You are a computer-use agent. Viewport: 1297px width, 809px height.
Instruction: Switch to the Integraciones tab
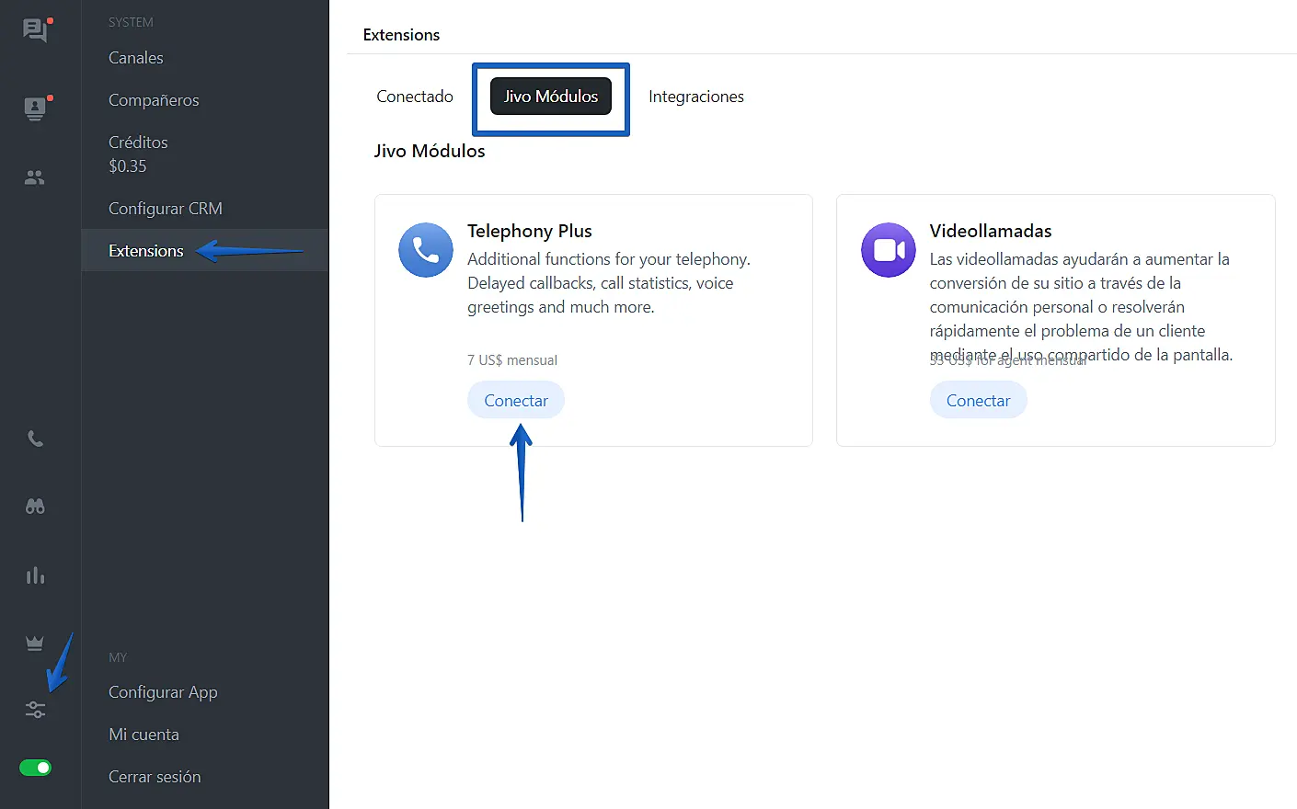click(x=696, y=97)
